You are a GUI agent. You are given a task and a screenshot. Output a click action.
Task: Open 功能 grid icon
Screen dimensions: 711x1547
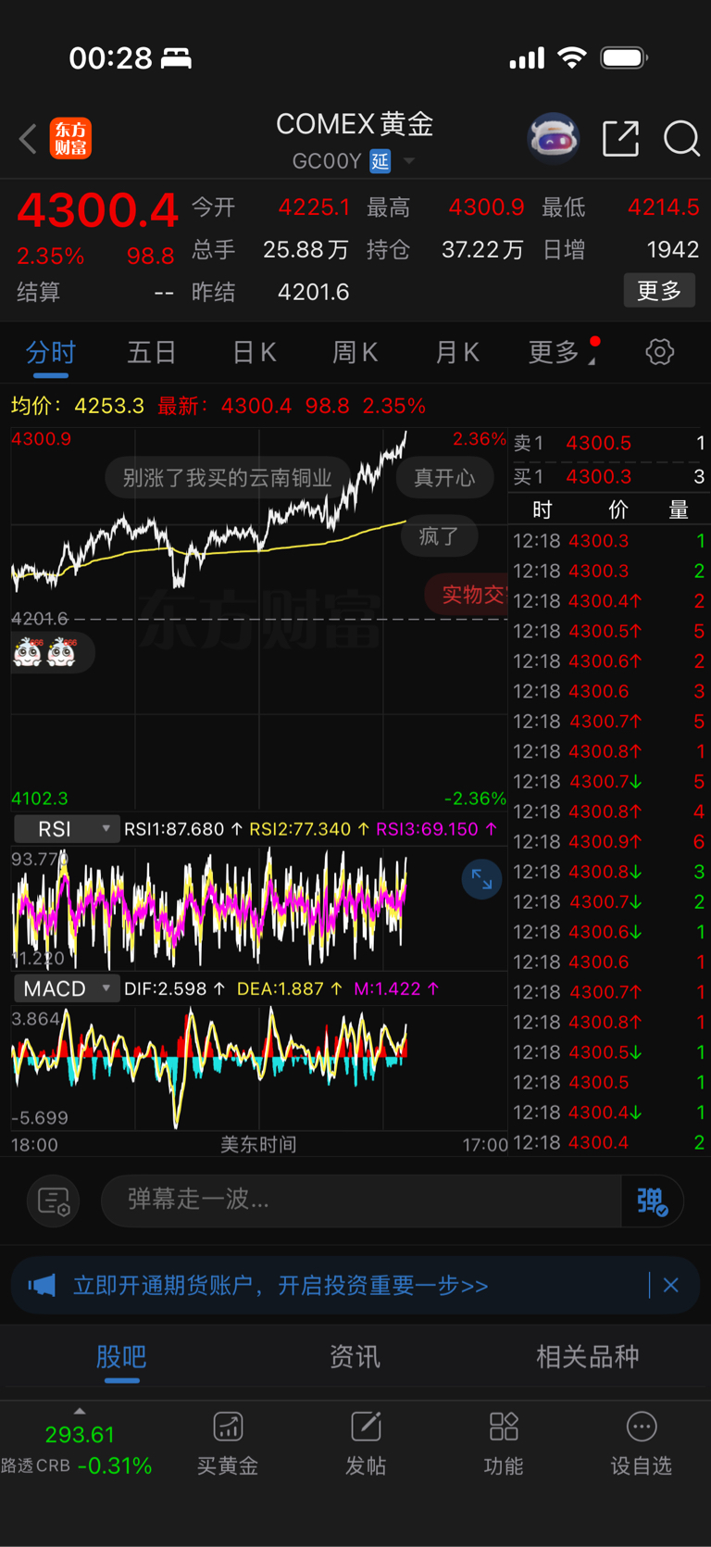504,1443
